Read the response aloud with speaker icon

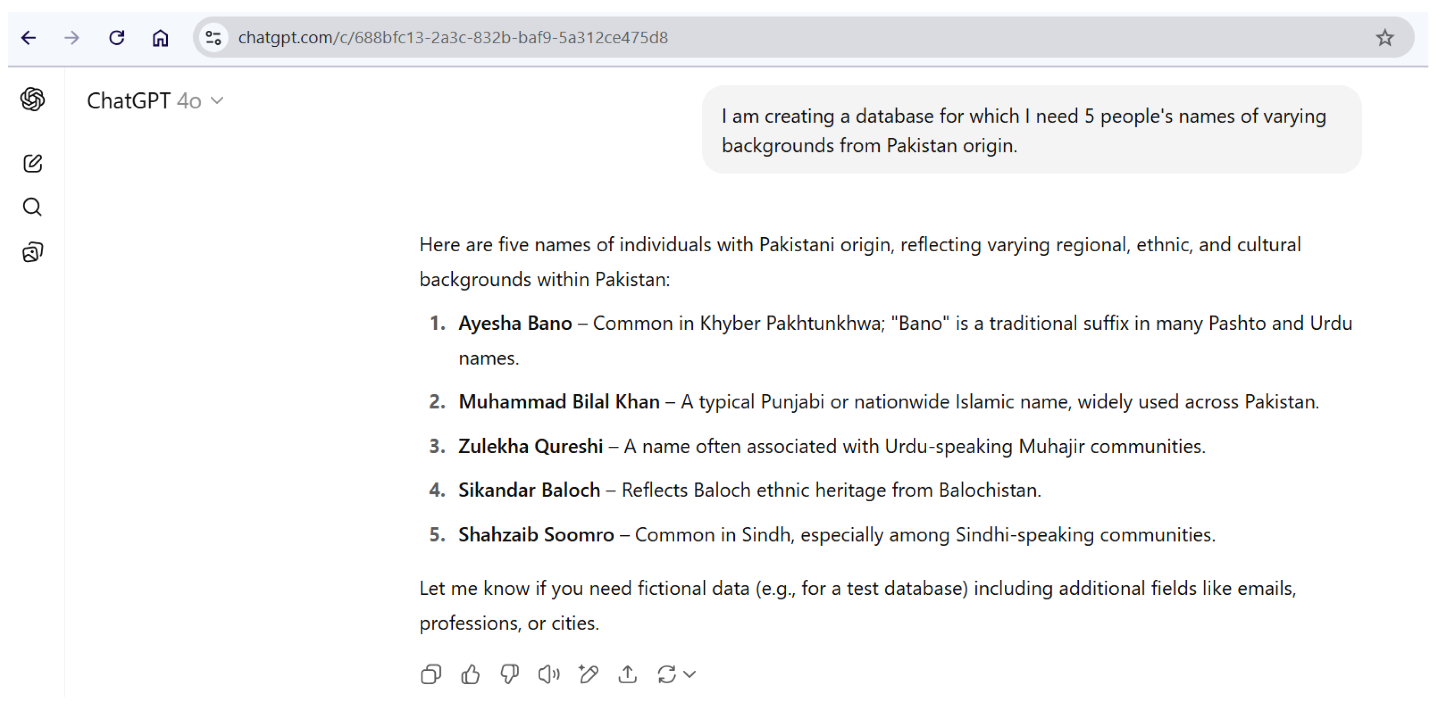tap(549, 674)
